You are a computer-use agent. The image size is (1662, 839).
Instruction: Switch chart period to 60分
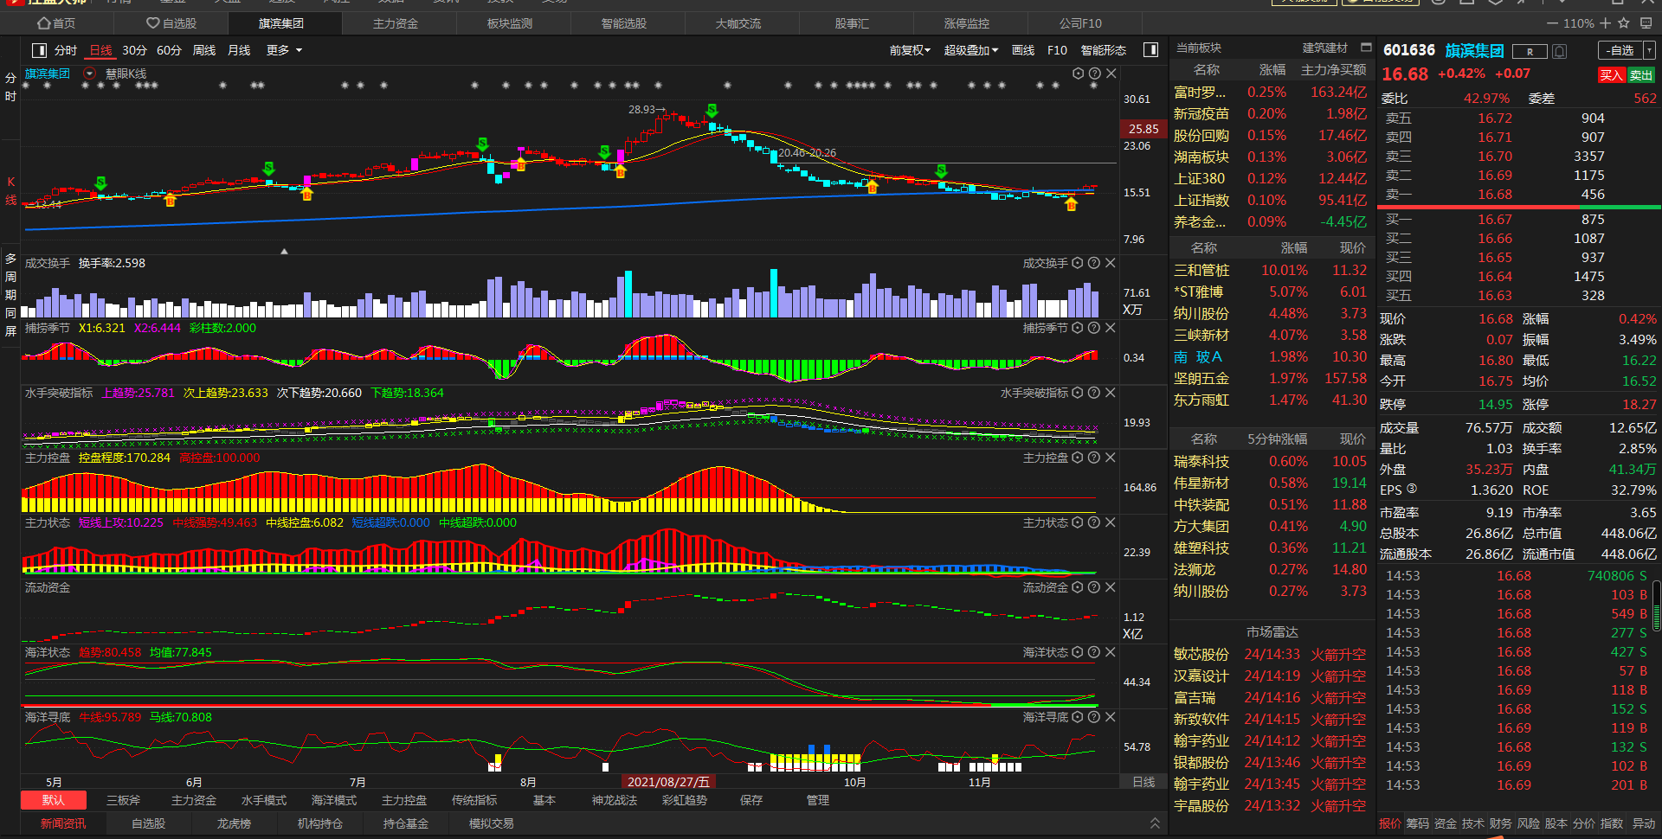(169, 50)
